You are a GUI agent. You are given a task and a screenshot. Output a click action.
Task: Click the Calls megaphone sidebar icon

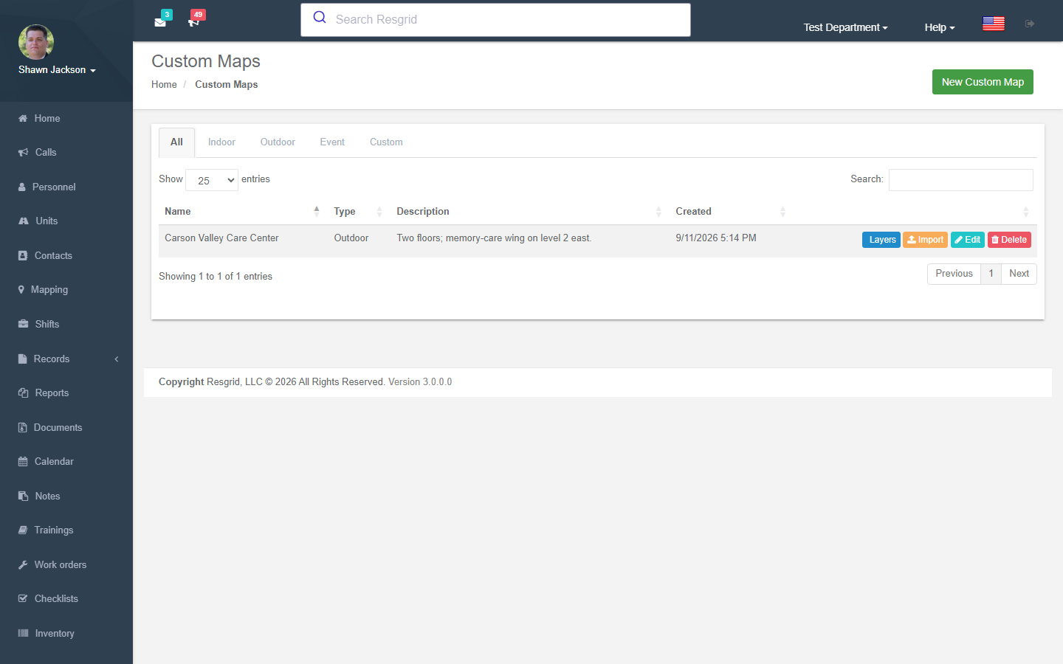23,153
